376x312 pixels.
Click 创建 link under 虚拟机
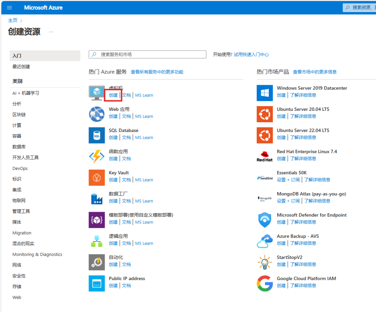pos(113,95)
